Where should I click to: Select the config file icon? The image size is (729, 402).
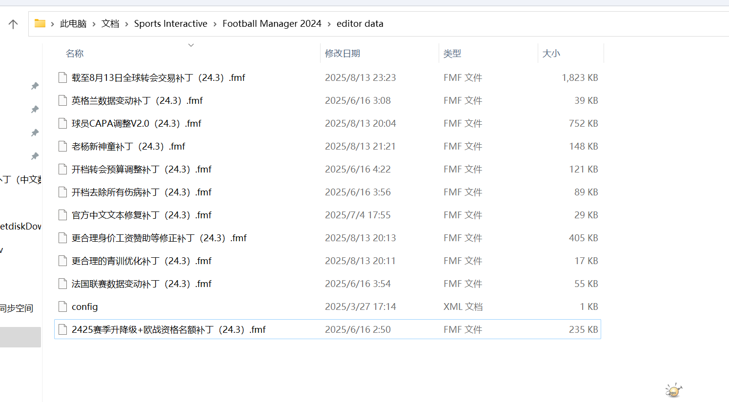[62, 306]
